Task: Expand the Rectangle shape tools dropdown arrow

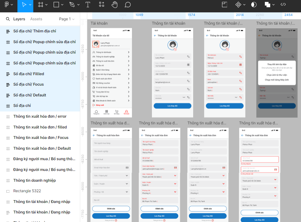Action: 62,5
